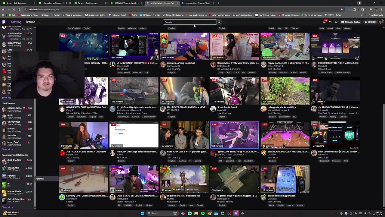Viewport: 385px width, 217px height.
Task: Open a new browser tab with plus
Action: [x=218, y=3]
